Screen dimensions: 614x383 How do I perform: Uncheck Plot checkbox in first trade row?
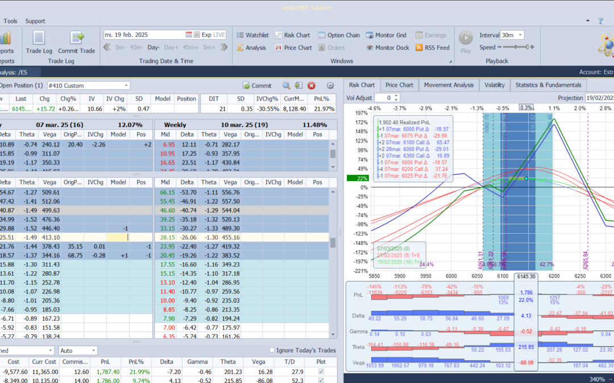tap(321, 372)
